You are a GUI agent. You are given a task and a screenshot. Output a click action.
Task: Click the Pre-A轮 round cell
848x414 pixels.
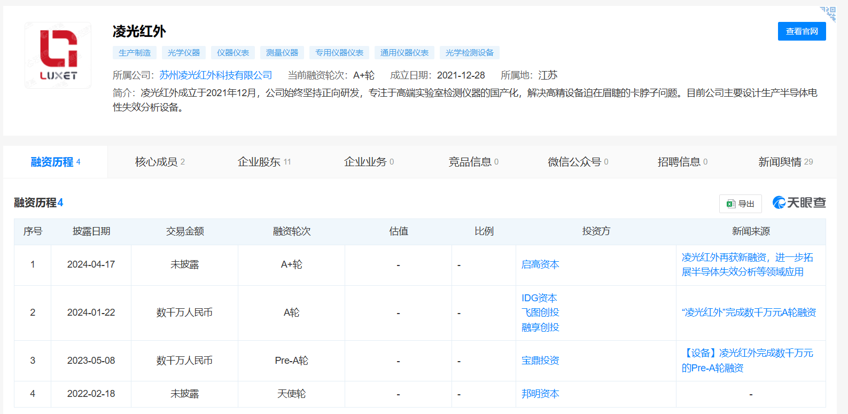292,361
